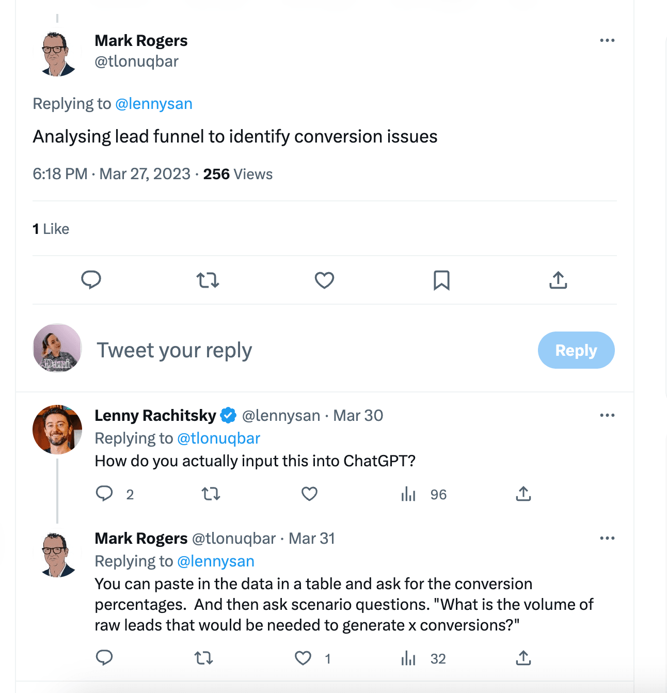View the 1 Like list
Viewport: 667px width, 693px height.
tap(51, 229)
